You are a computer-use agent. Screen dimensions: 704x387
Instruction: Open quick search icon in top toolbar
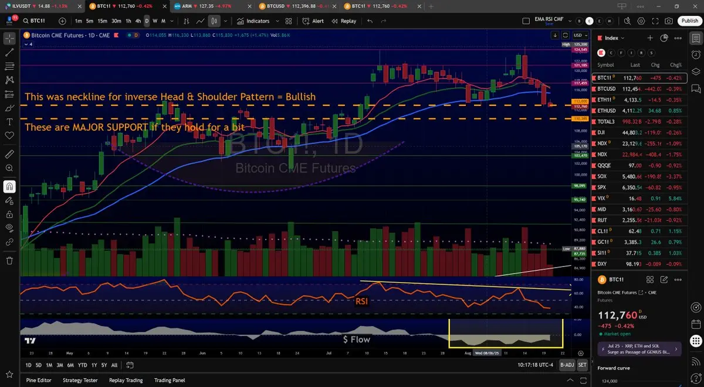pos(626,21)
